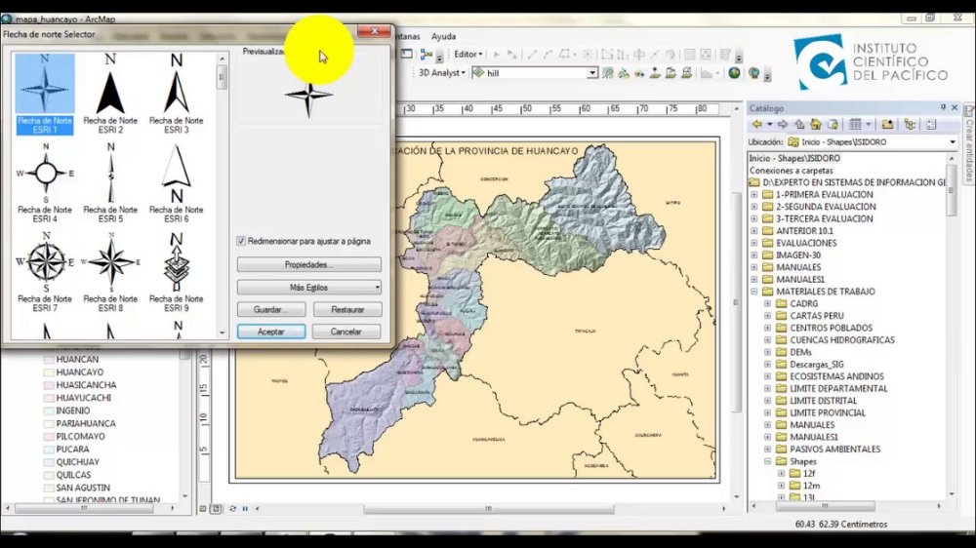Open the Ubicación location dropdown
The height and width of the screenshot is (548, 976).
click(x=953, y=141)
